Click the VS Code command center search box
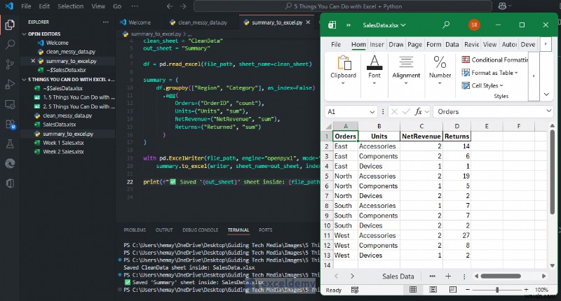Screen dimensions: 561x301 (x=343, y=6)
